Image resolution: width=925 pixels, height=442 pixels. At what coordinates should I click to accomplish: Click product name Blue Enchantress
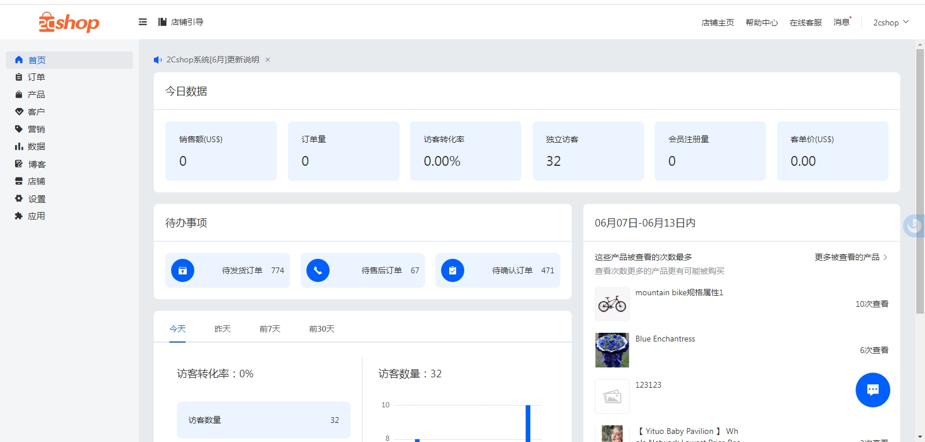click(665, 339)
